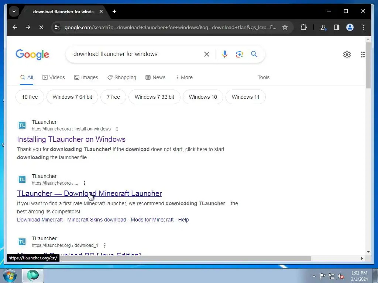Close the 'download tlauncher' tab
This screenshot has height=283, width=378.
coord(101,11)
